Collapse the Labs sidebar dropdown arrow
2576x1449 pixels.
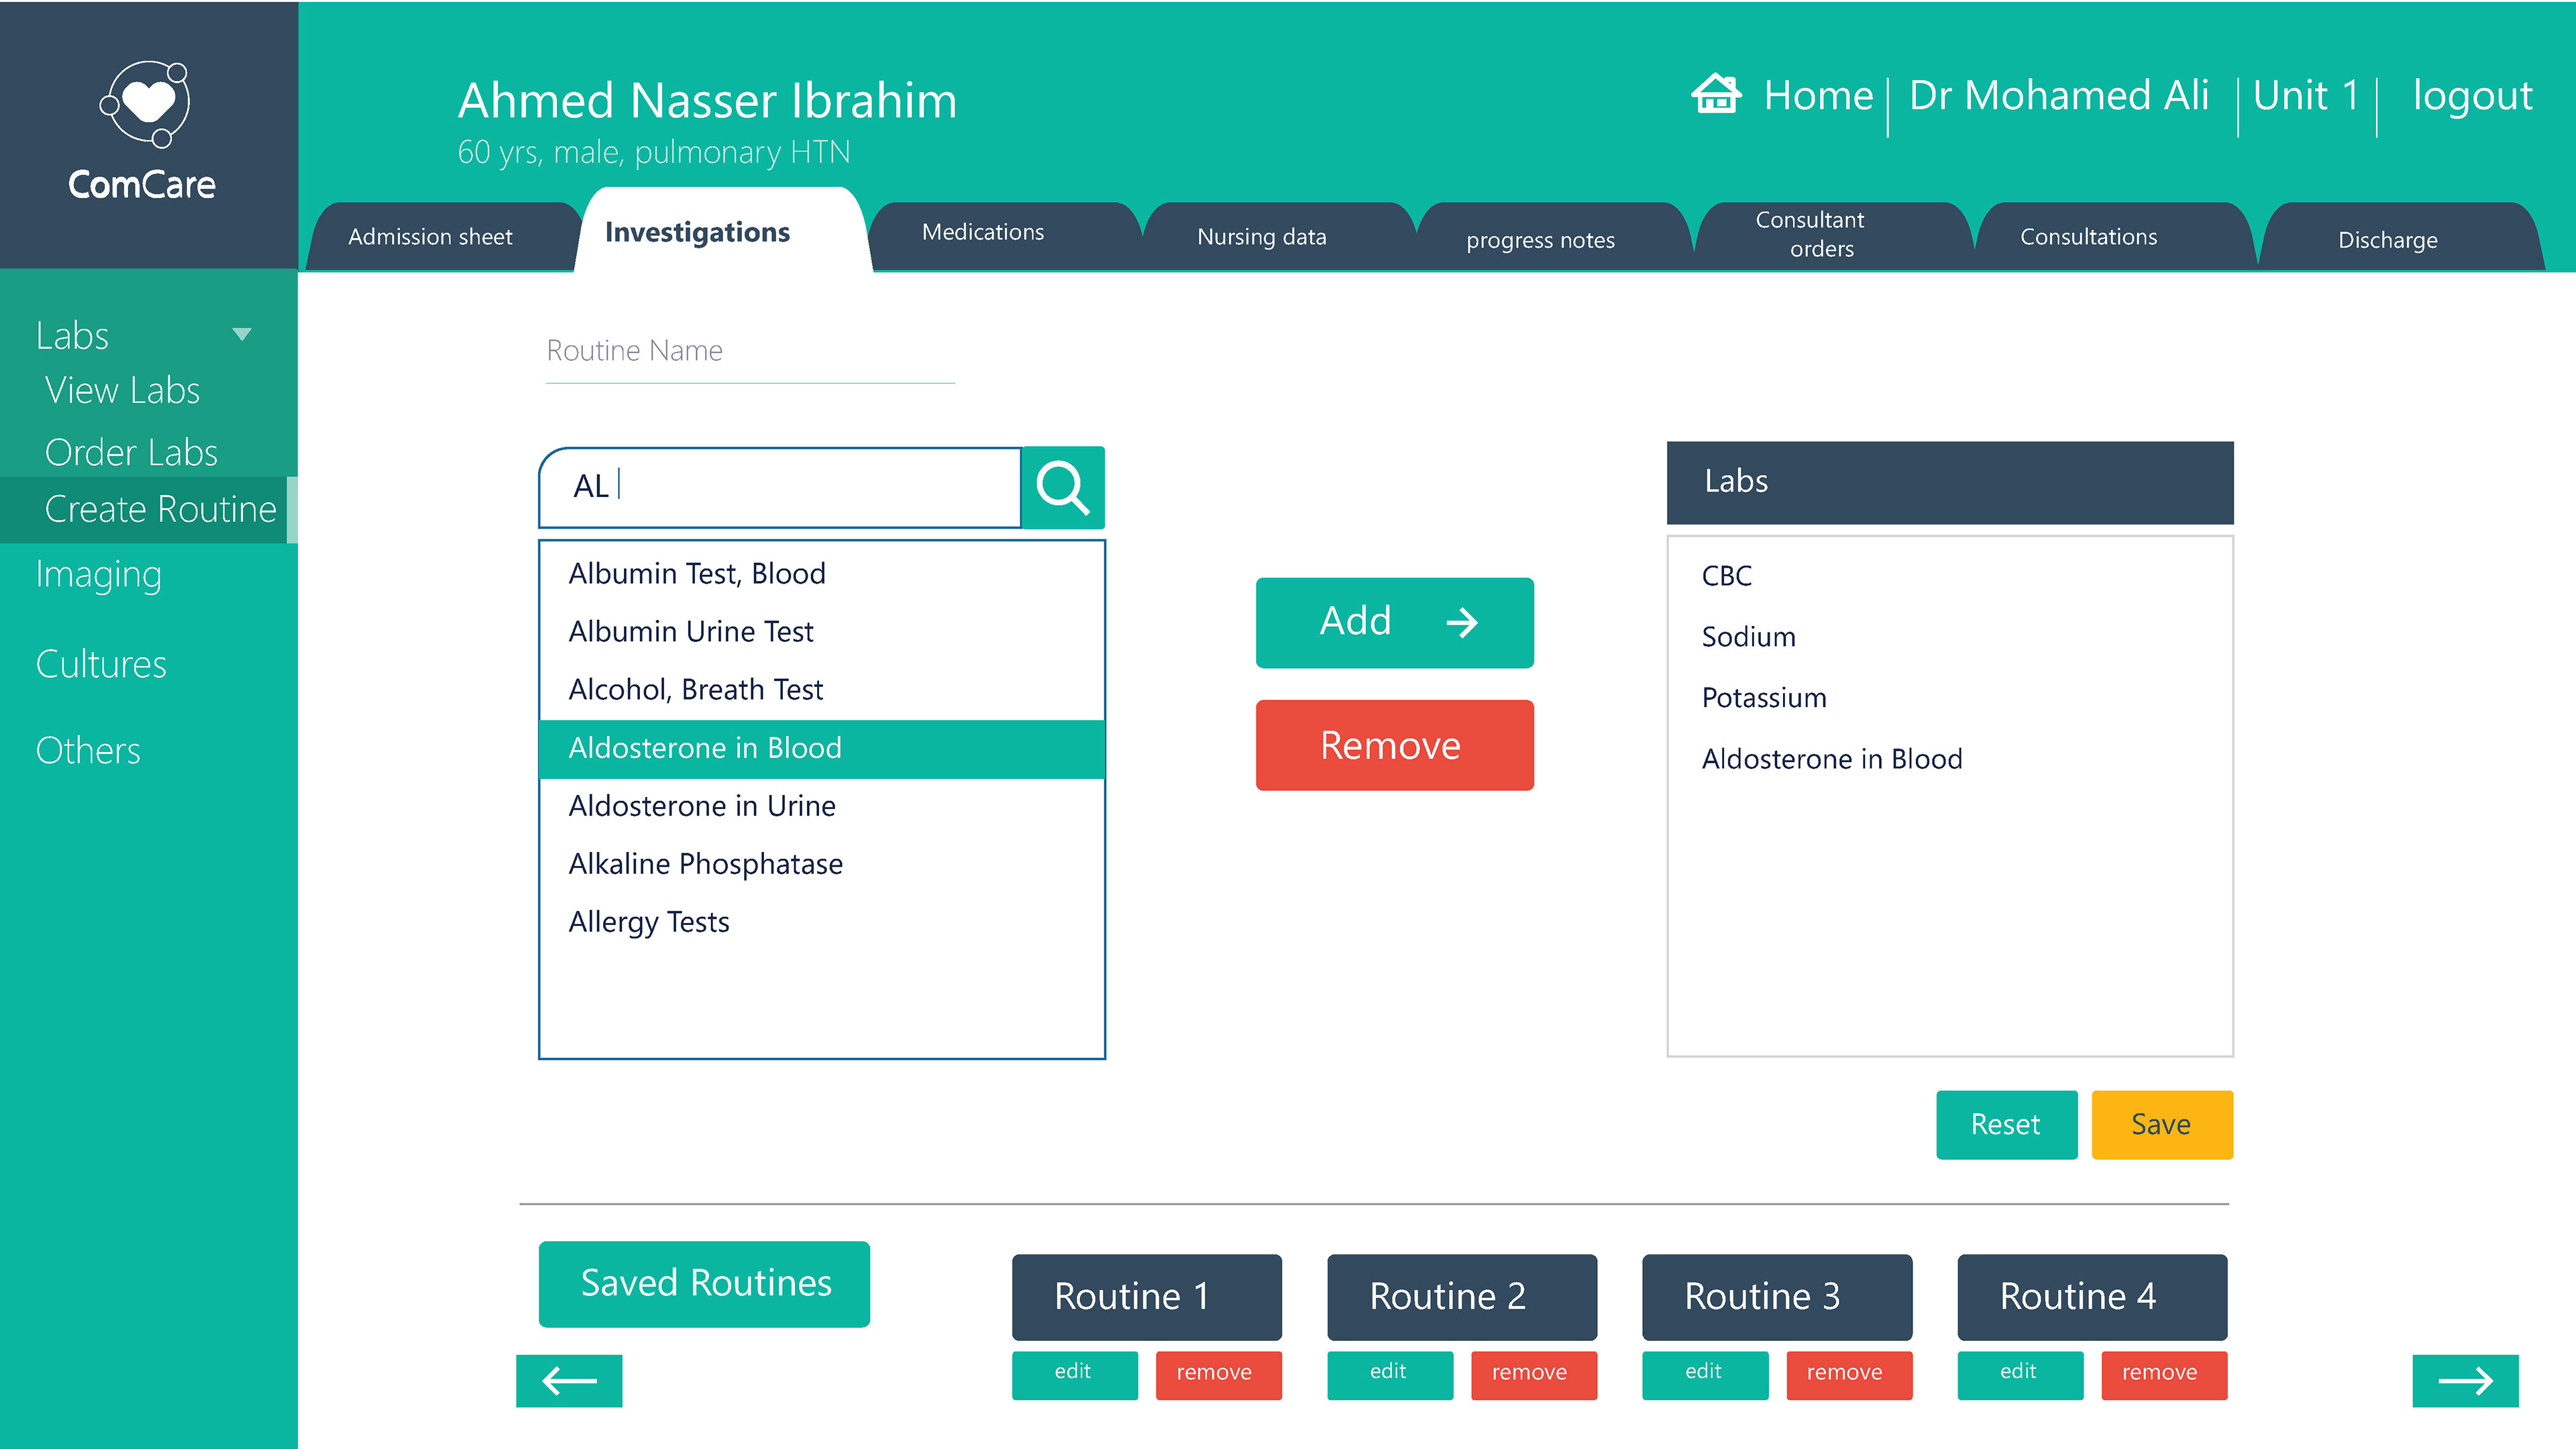point(241,334)
